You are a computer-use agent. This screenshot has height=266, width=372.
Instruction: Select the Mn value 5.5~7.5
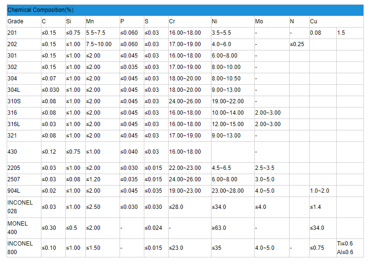click(96, 33)
